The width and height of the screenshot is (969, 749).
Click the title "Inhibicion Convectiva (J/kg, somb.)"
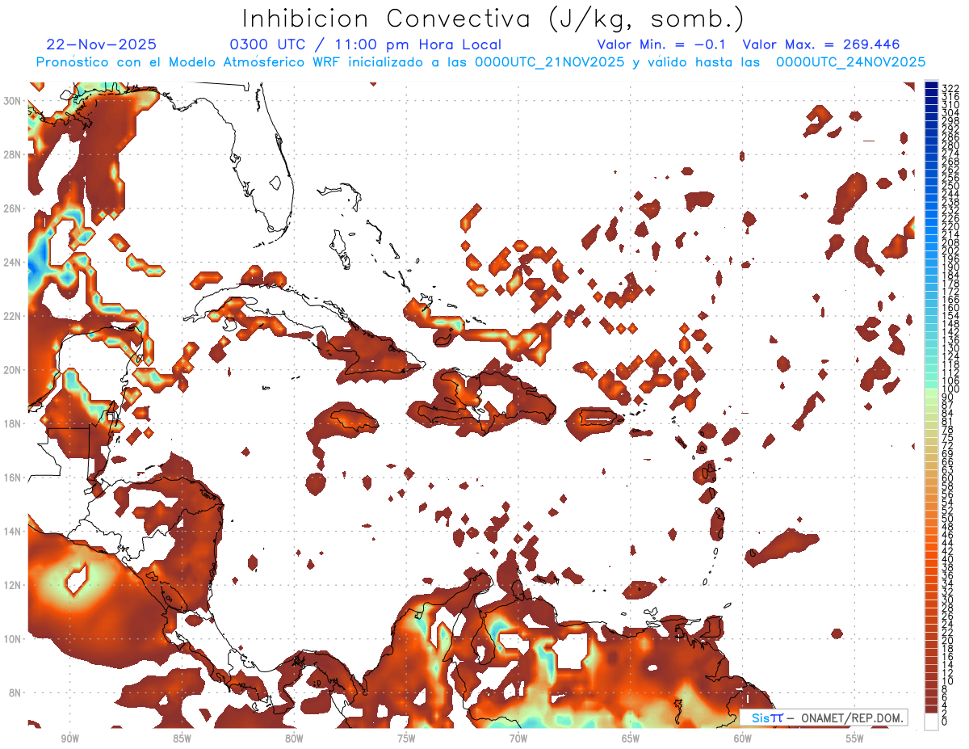[493, 19]
